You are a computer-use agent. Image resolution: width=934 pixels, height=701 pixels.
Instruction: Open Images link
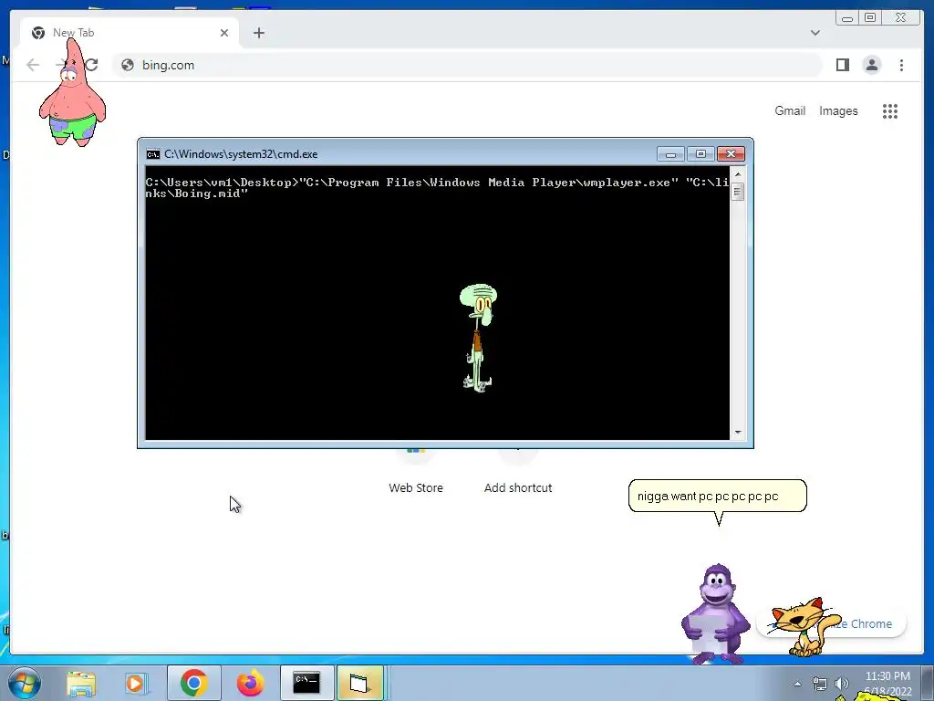click(x=838, y=110)
